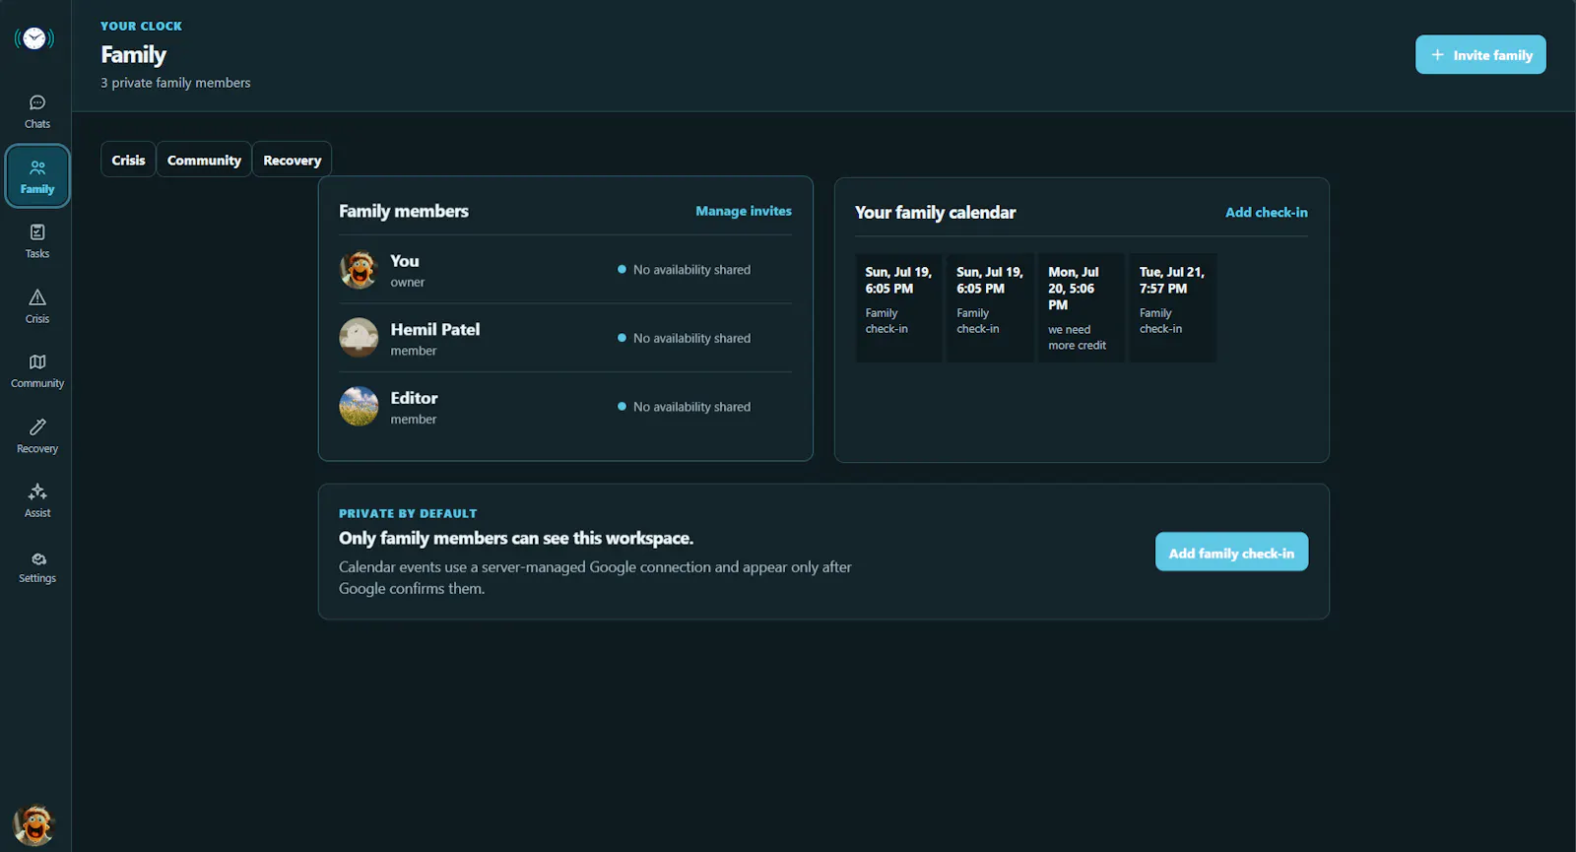1576x852 pixels.
Task: Click Hemil Patel's avatar
Action: click(359, 338)
